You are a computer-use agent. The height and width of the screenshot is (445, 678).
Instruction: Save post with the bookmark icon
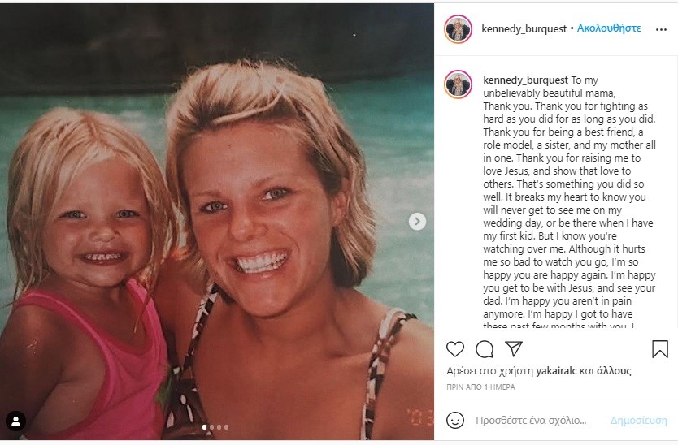[660, 349]
